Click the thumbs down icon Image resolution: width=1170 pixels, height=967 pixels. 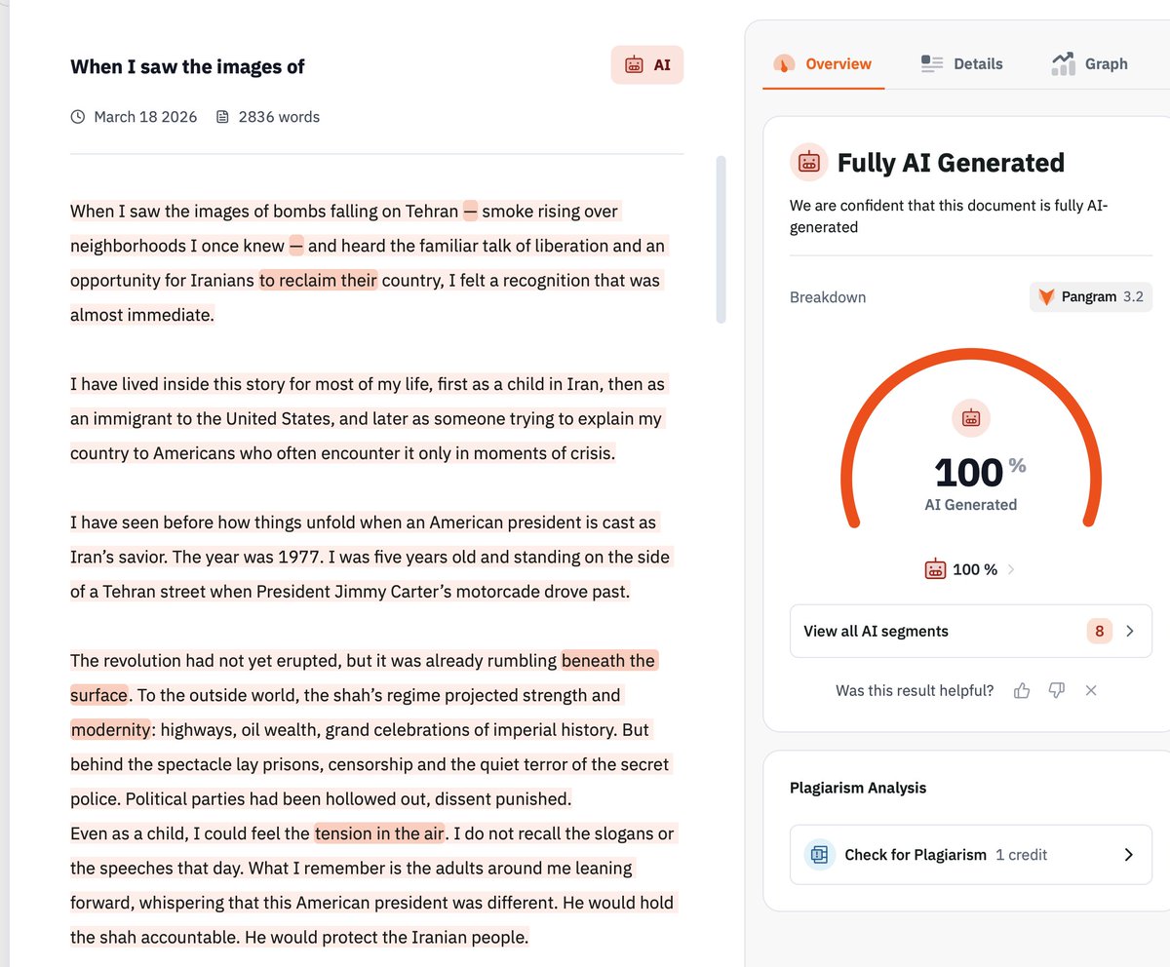click(x=1056, y=690)
